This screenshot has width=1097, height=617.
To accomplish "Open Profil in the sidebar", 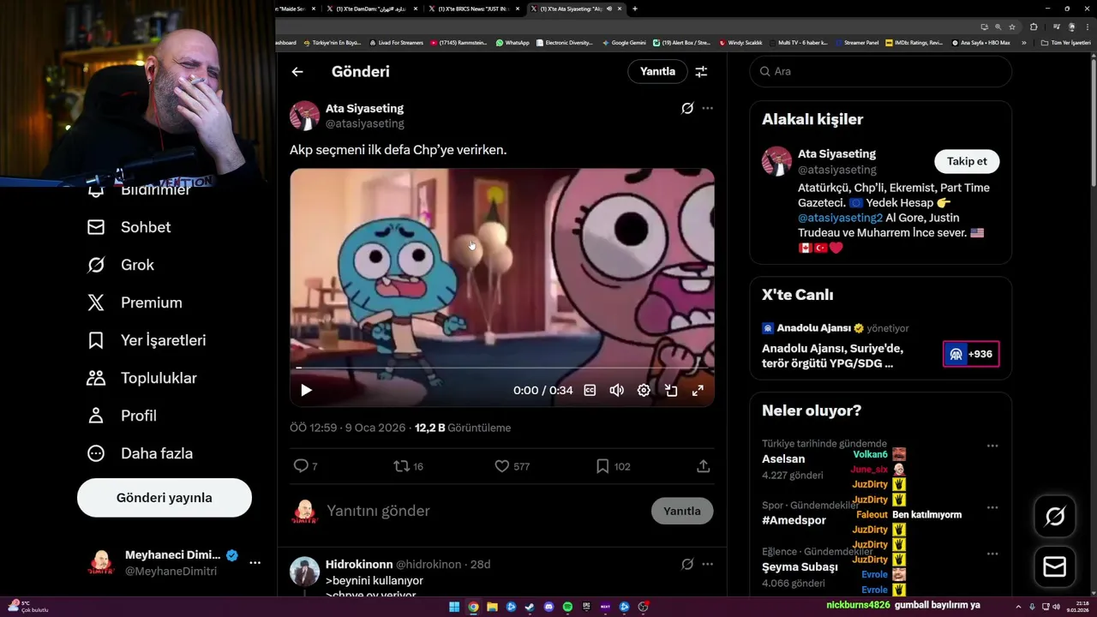I will coord(122,416).
